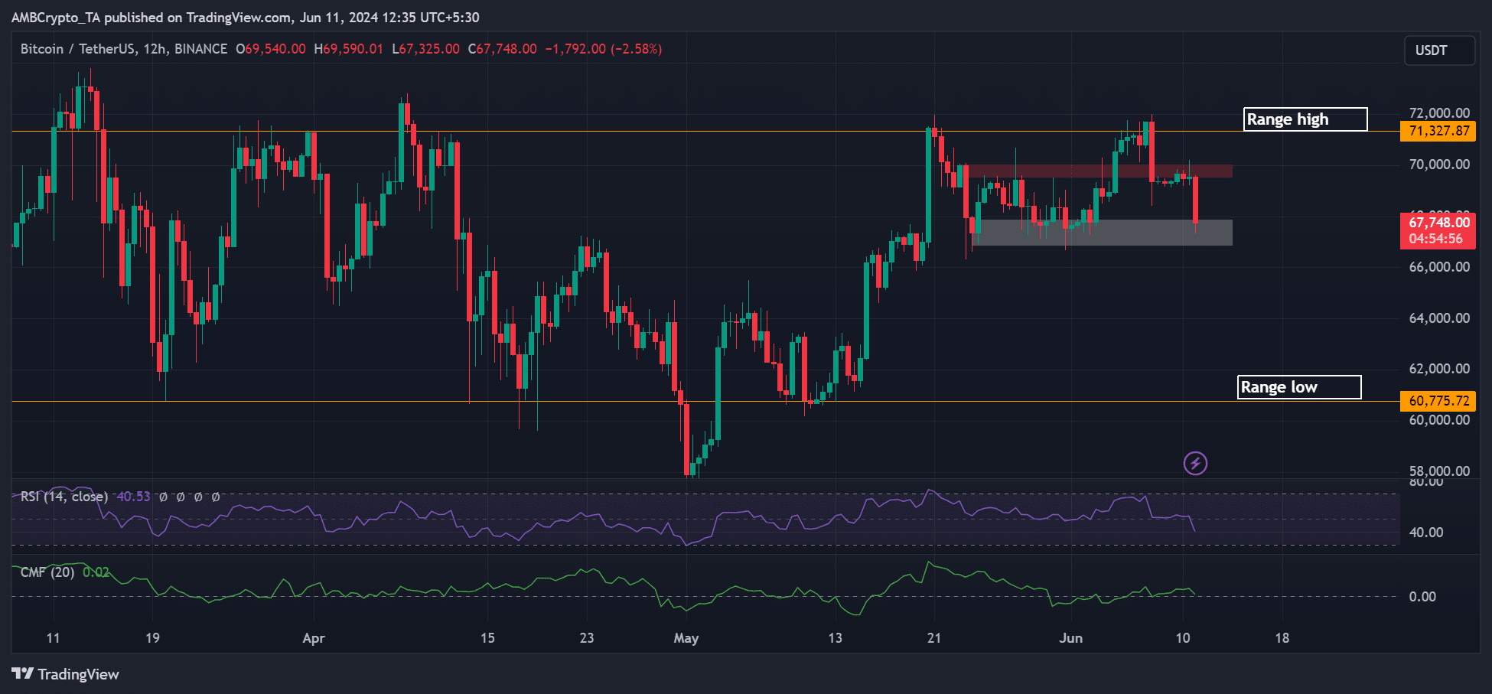Click the percent change −1,792.00 (−2.58%)
Viewport: 1492px width, 694px height.
point(604,49)
